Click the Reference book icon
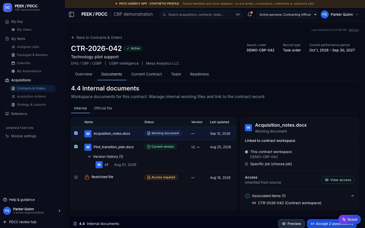365x228 pixels. click(7, 114)
